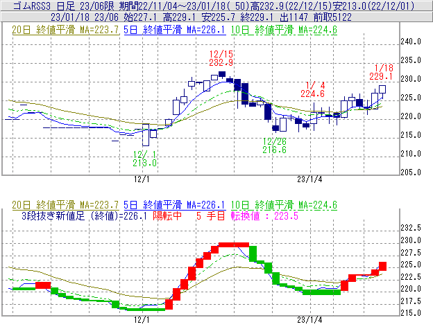Image resolution: width=433 pixels, height=329 pixels.
Task: Click the 高232.9(22/12/15) header value
Action: [x=291, y=6]
